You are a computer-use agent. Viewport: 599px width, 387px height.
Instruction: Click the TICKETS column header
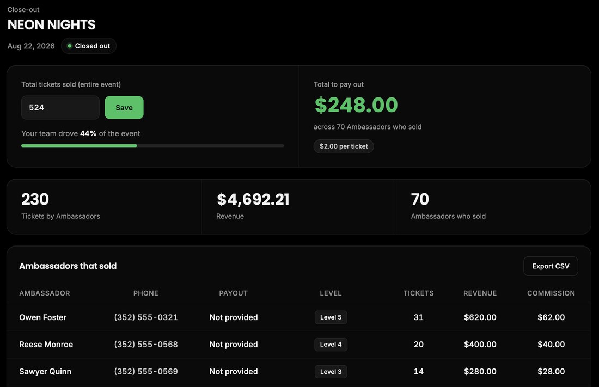tap(418, 293)
